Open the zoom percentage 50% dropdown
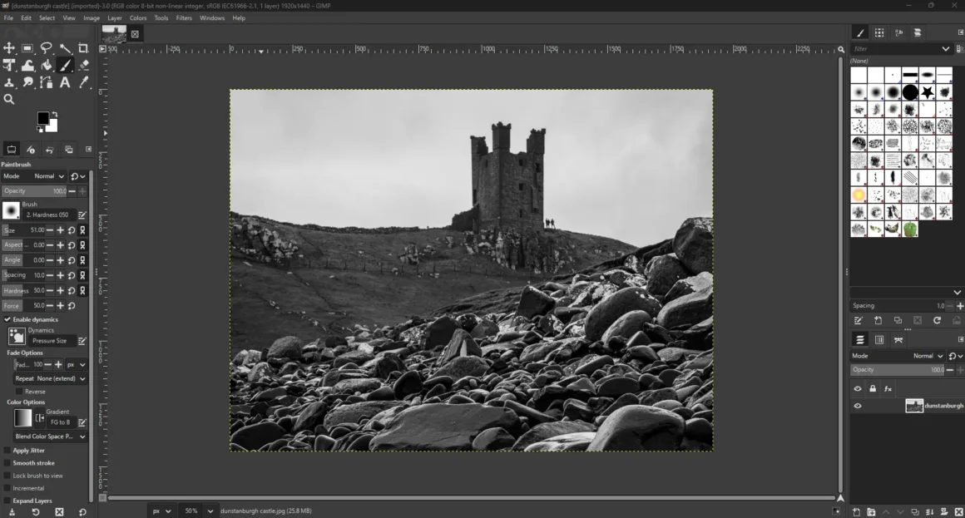 click(210, 511)
